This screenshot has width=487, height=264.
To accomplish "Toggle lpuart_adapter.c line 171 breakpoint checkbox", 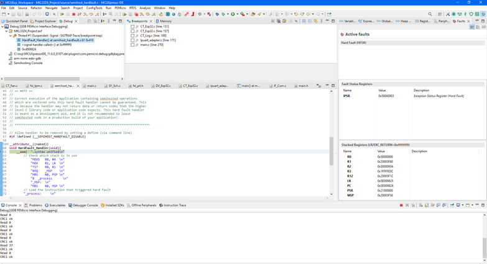I will 132,40.
